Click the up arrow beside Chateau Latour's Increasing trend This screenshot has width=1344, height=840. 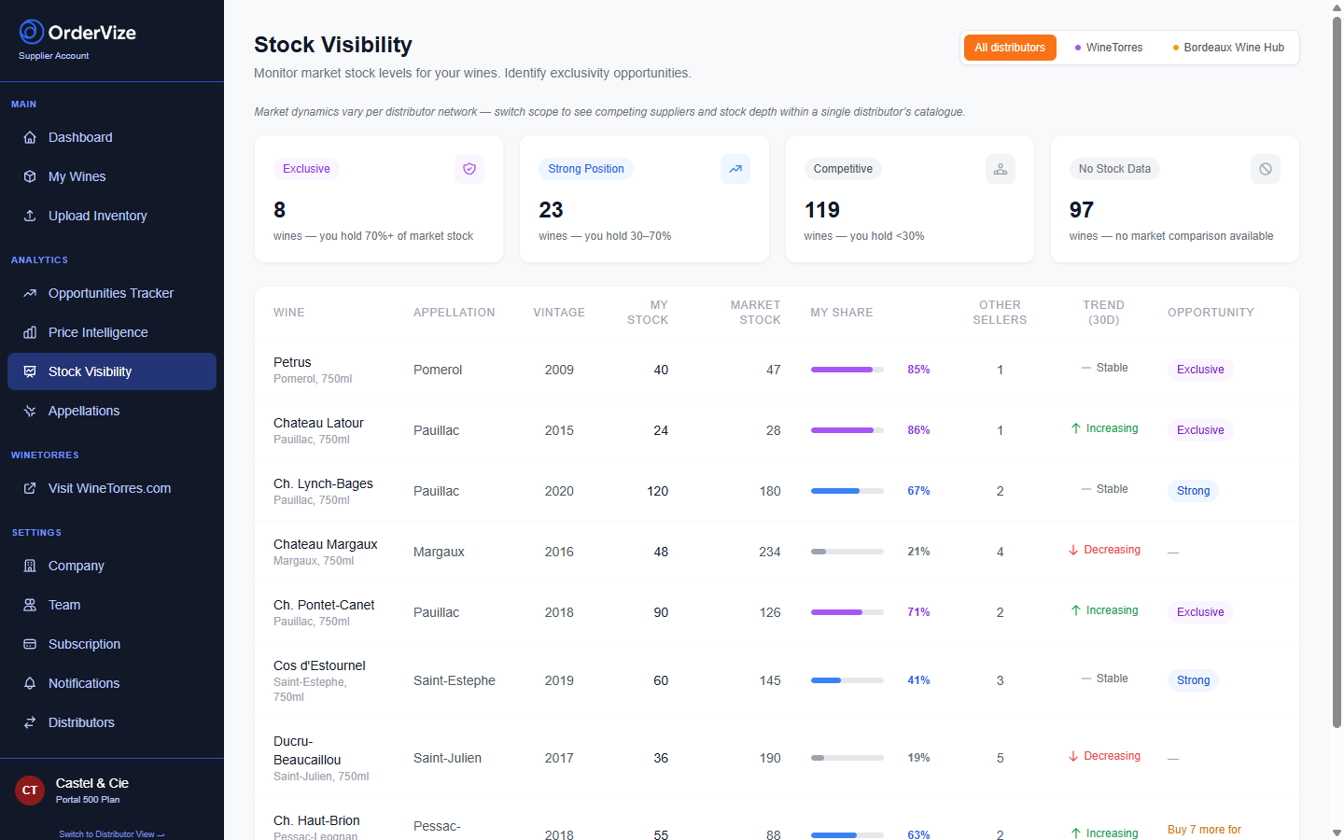coord(1076,428)
